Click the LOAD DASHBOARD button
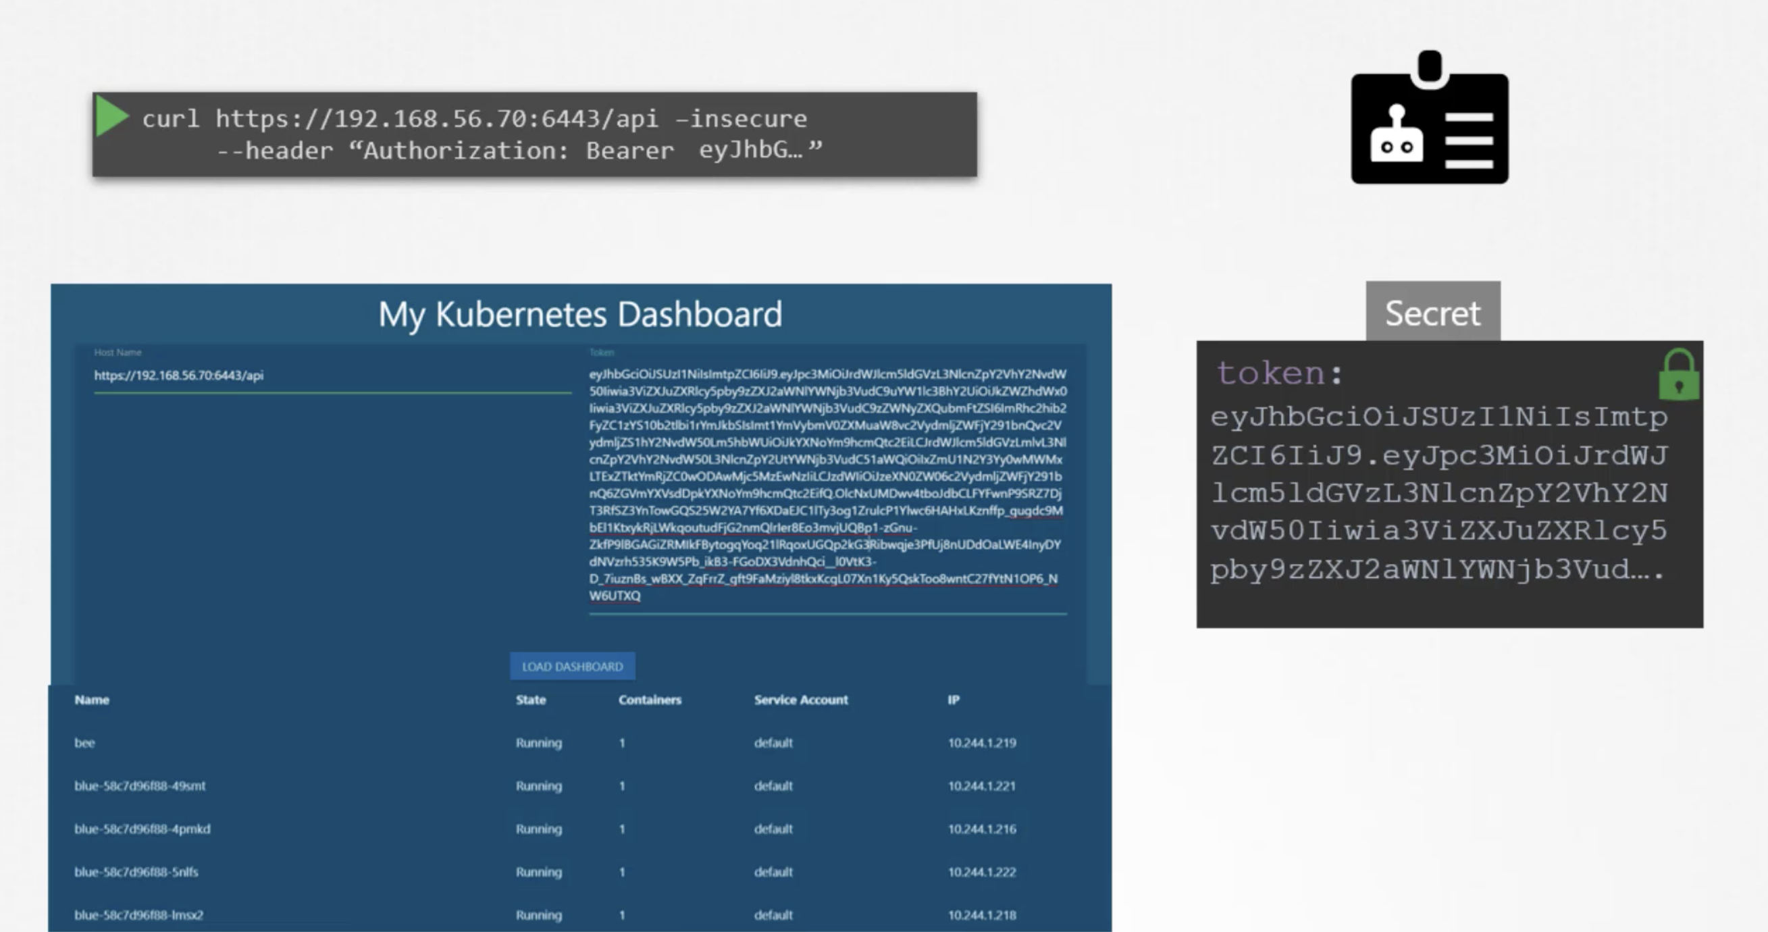 pyautogui.click(x=573, y=667)
